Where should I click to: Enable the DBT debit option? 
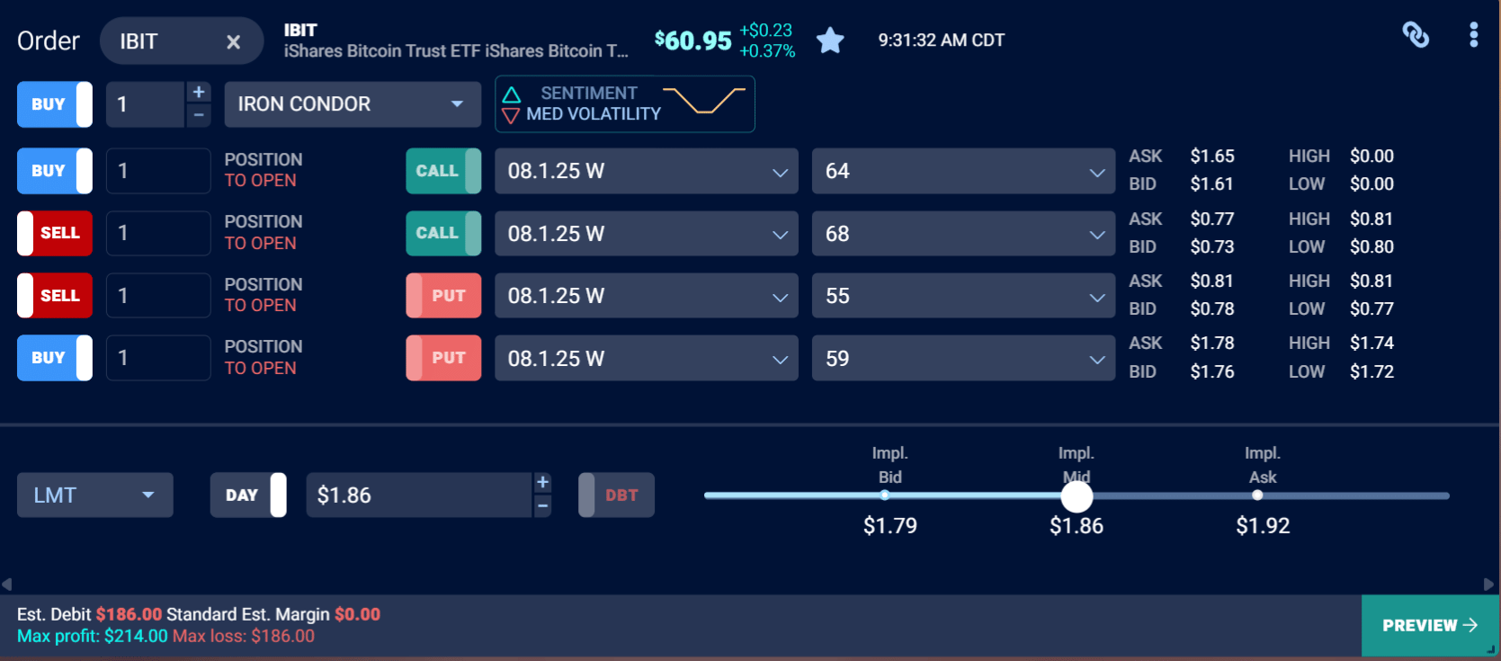[x=615, y=494]
